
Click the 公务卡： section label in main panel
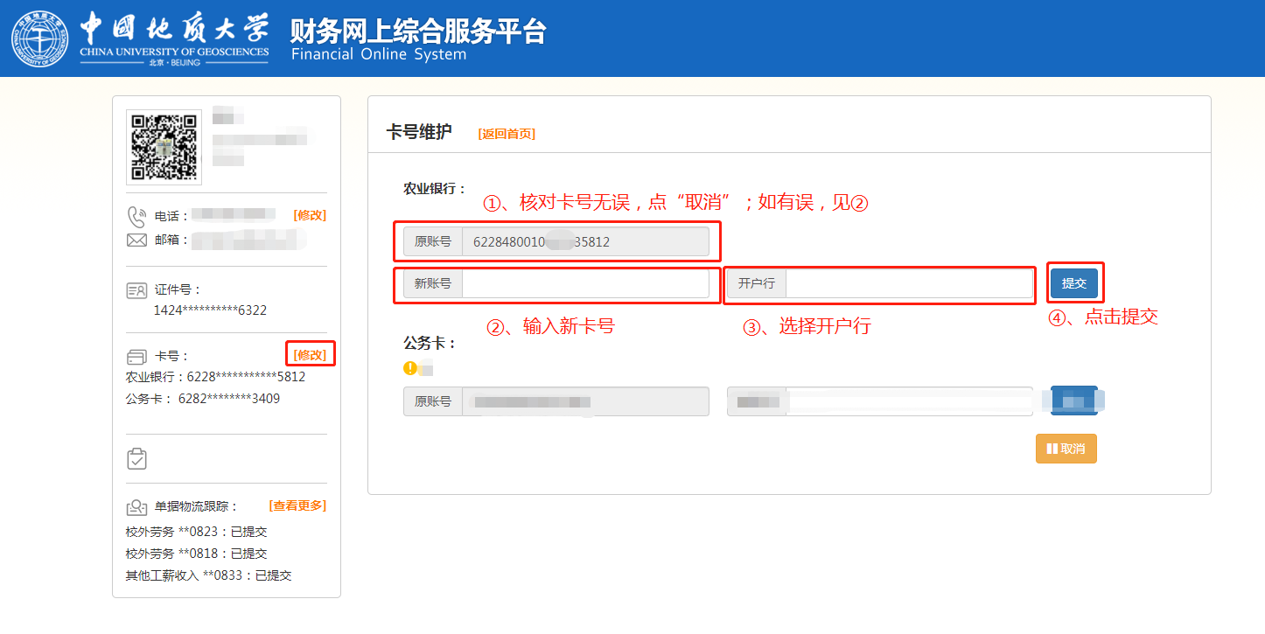(430, 343)
